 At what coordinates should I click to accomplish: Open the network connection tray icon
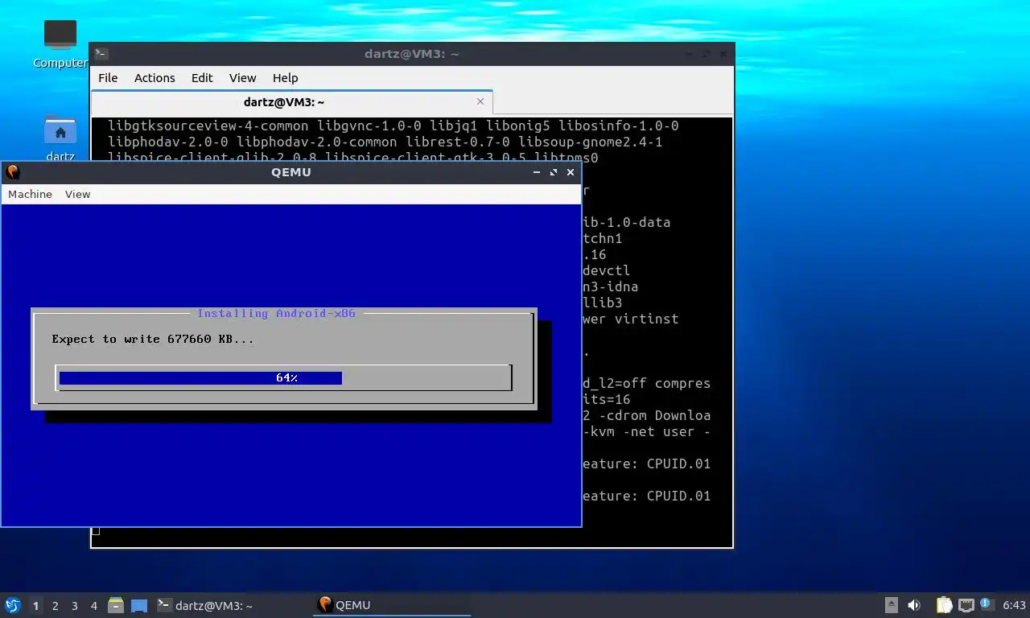966,605
